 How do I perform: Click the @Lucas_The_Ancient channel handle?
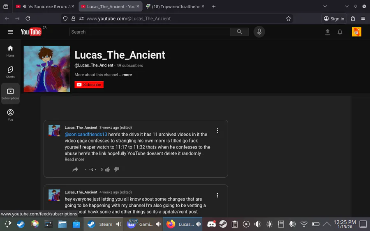(x=94, y=65)
